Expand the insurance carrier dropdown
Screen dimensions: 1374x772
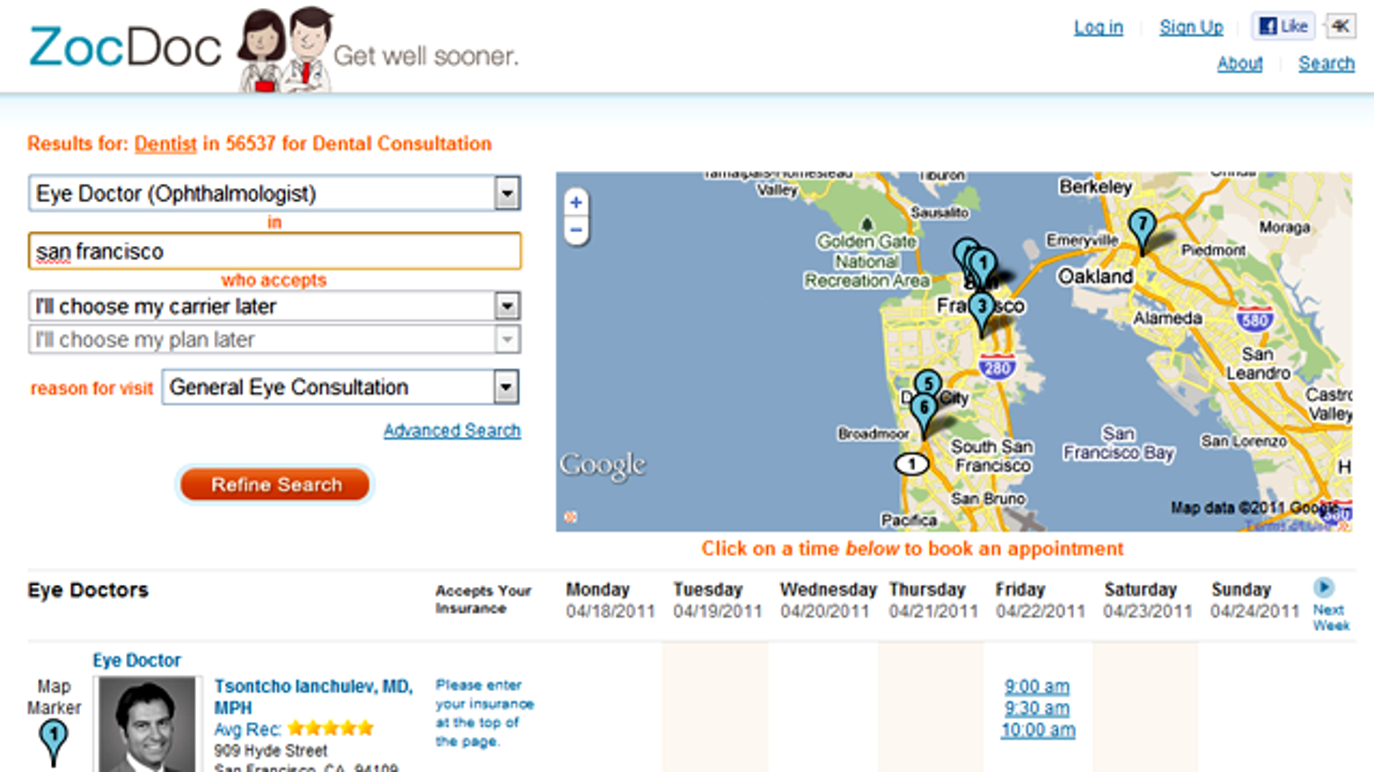507,307
